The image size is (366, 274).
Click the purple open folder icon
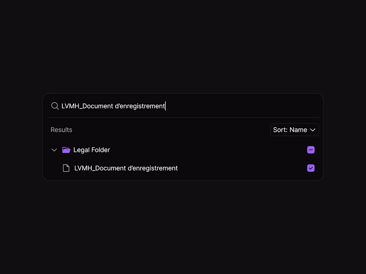pos(66,150)
